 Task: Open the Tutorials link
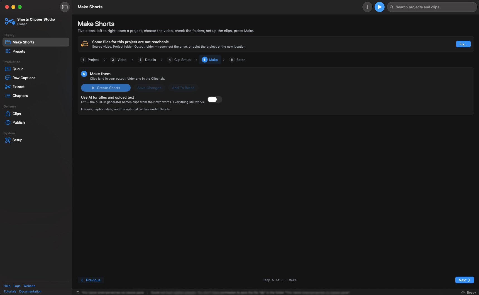pos(10,291)
